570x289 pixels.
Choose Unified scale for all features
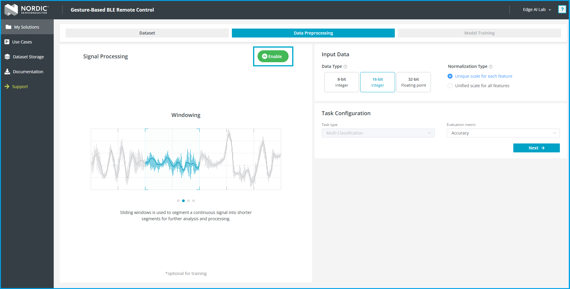click(x=479, y=86)
